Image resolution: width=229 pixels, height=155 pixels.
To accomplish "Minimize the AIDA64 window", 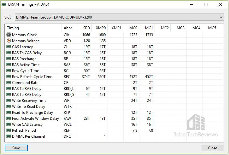I will (192, 4).
